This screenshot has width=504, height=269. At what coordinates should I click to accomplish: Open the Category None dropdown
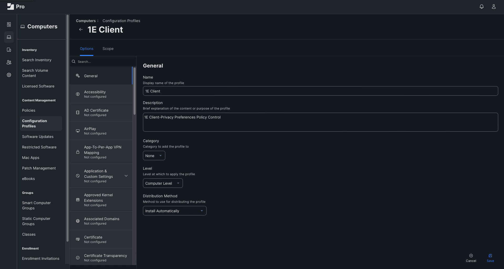click(154, 156)
